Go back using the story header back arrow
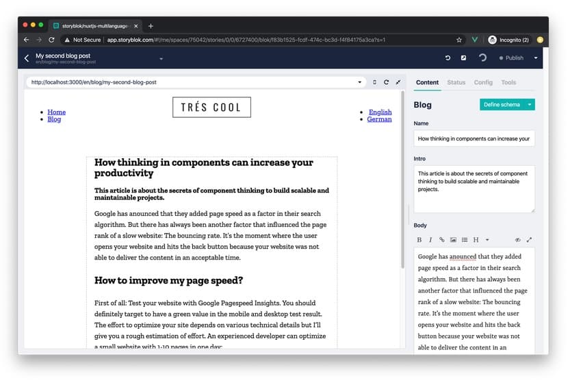The width and height of the screenshot is (570, 383). coord(27,58)
